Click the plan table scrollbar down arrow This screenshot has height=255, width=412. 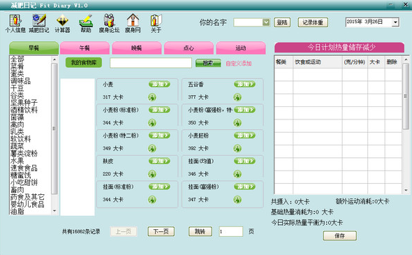(x=406, y=190)
